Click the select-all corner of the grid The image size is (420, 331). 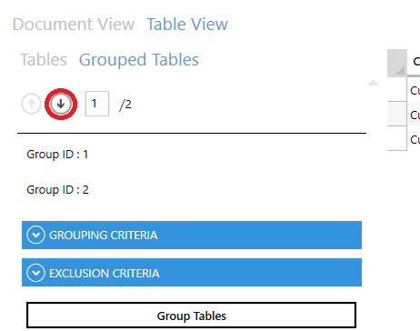coord(397,63)
